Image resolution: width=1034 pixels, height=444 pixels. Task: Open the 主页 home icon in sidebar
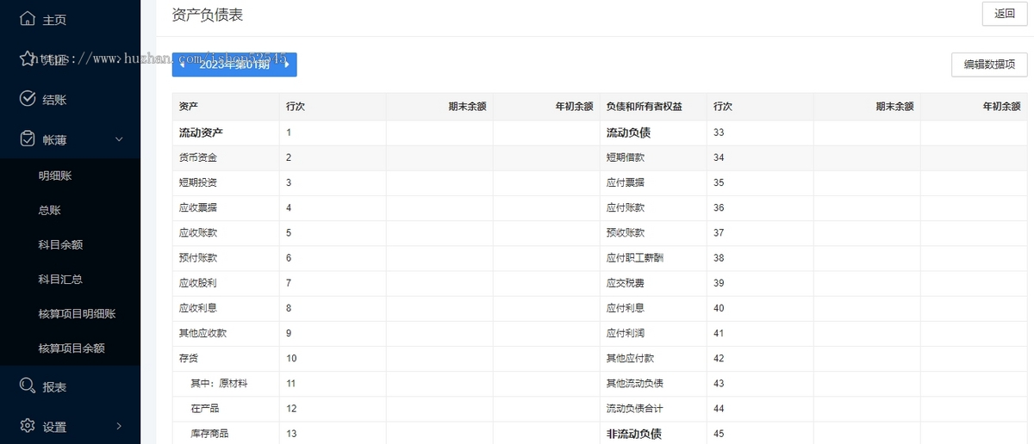tap(28, 19)
